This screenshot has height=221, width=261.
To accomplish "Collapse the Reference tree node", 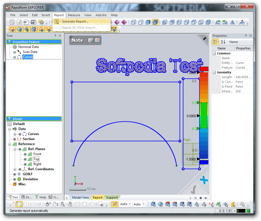I will [x=10, y=144].
